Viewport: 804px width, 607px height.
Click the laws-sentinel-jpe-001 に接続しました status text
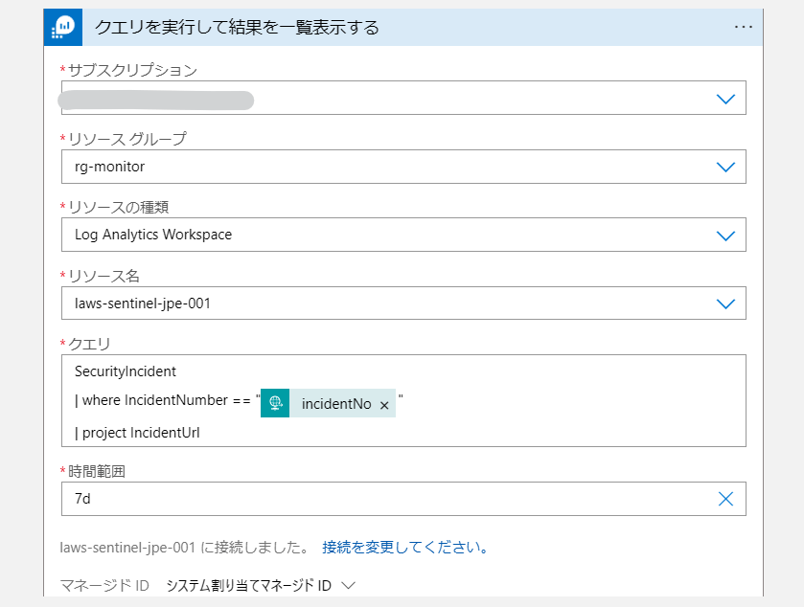click(x=184, y=547)
